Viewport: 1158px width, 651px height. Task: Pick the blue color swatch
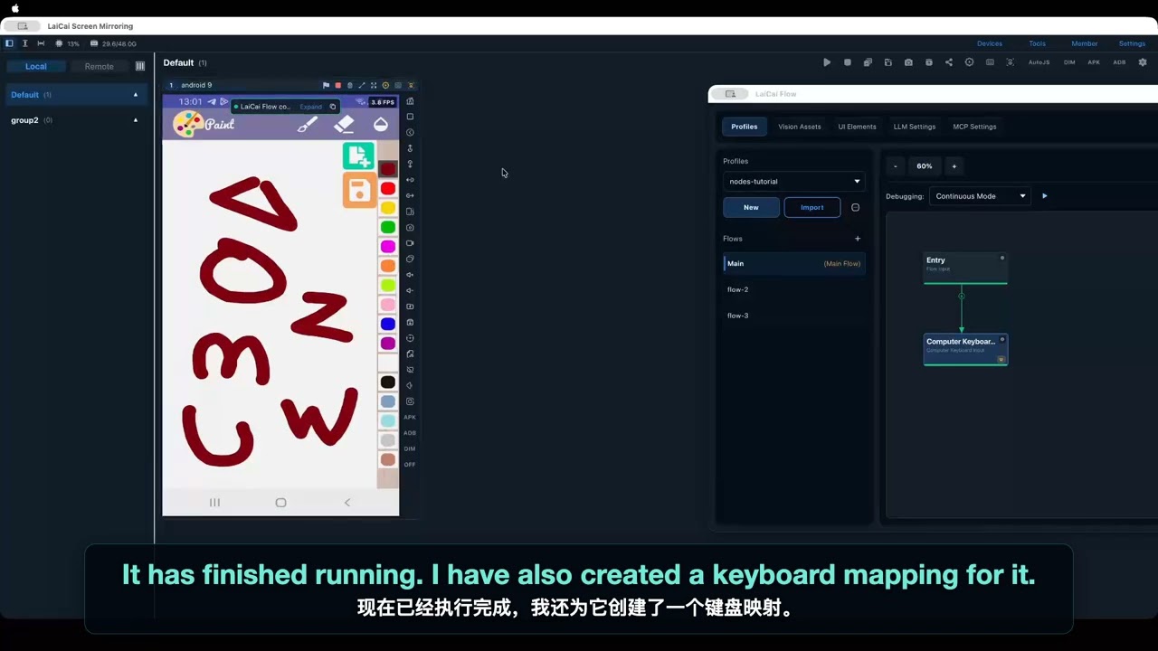click(x=388, y=324)
